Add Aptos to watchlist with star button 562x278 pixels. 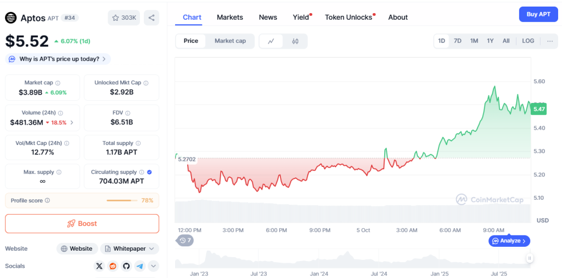[123, 18]
